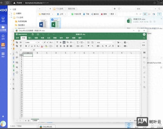Click the Cut scissors icon
The width and height of the screenshot is (163, 129).
tap(21, 42)
